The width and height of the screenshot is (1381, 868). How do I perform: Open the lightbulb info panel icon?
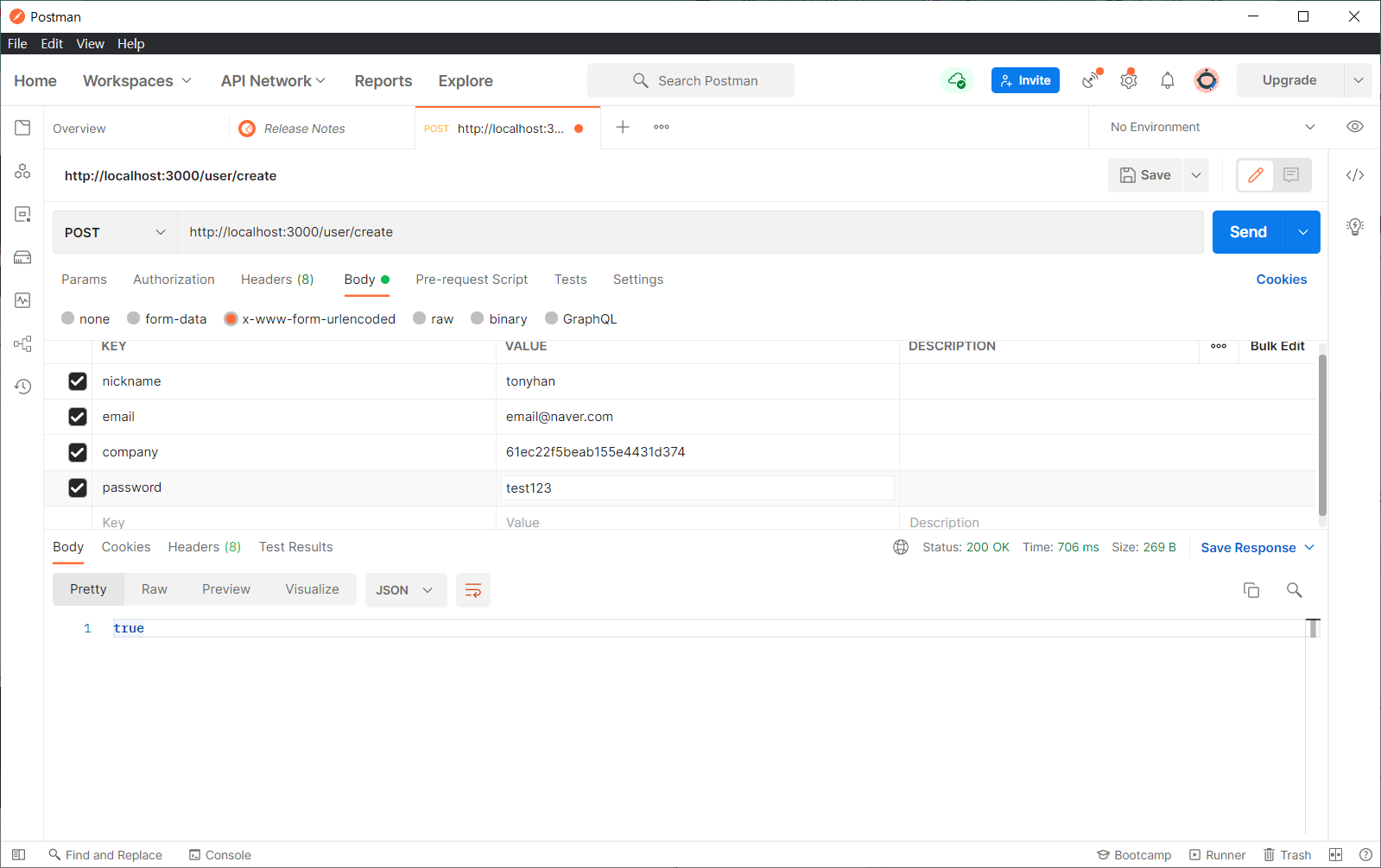(x=1355, y=227)
